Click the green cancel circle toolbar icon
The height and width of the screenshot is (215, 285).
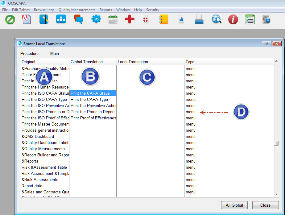coord(10,20)
